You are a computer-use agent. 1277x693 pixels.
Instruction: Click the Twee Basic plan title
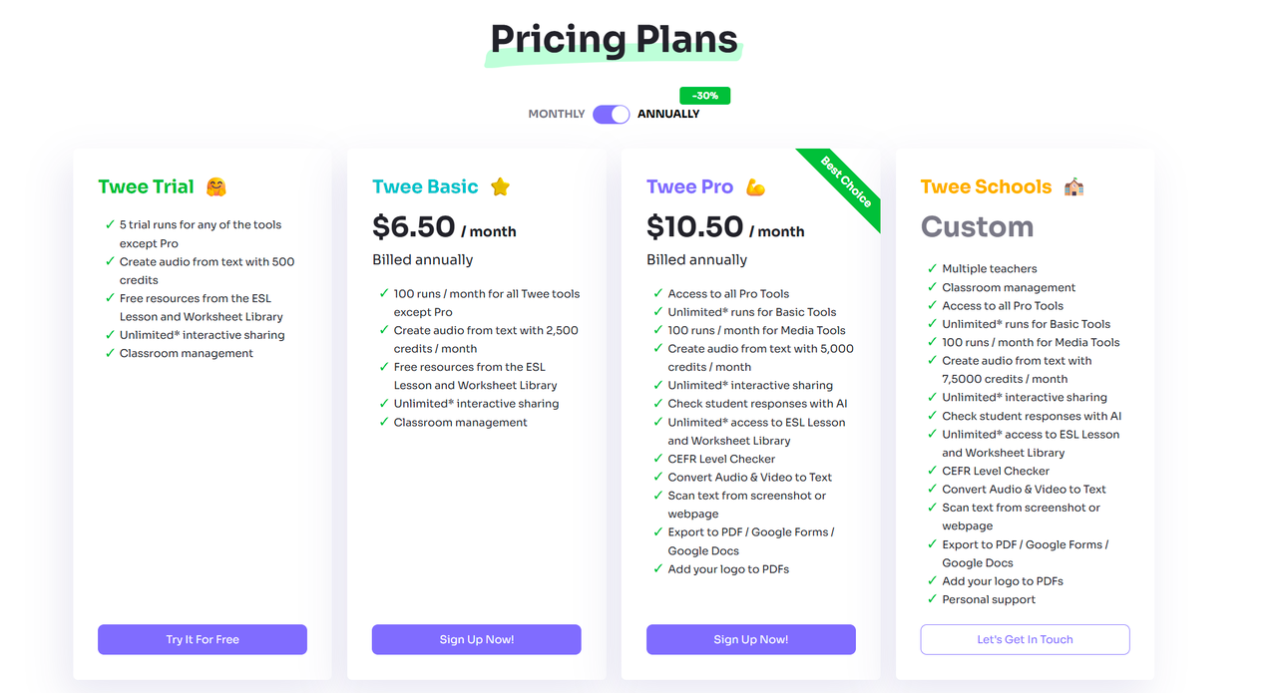pyautogui.click(x=425, y=186)
